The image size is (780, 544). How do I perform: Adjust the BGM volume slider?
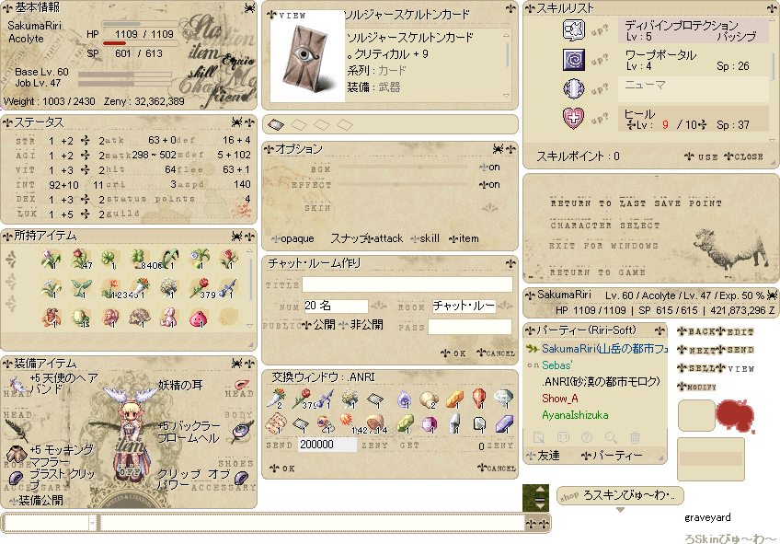click(x=402, y=168)
